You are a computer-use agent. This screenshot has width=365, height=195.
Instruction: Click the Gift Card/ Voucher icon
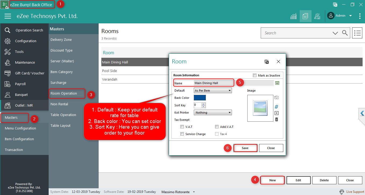click(x=8, y=73)
